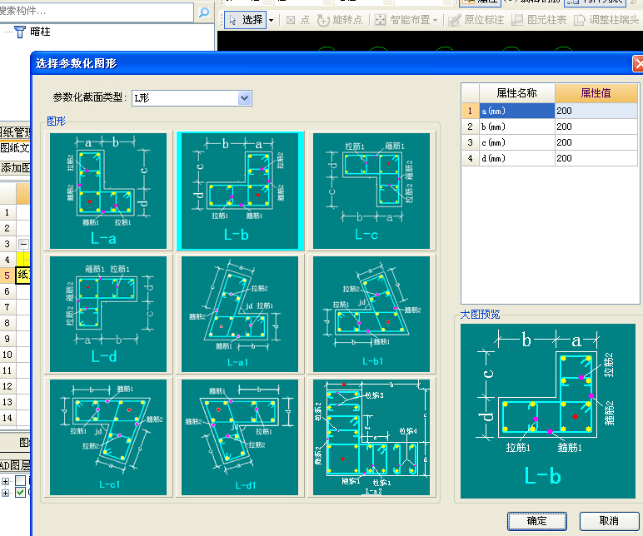Screen dimensions: 643x536
Task: Click the large L-b preview image
Action: coord(548,411)
